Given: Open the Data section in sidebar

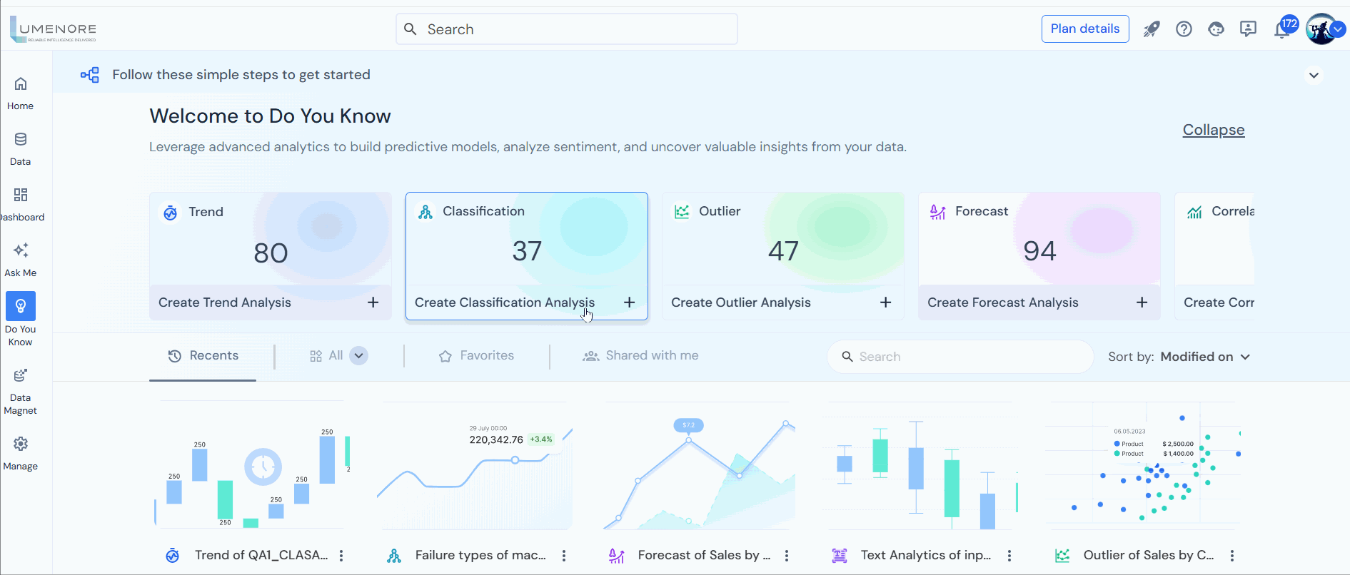Looking at the screenshot, I should (21, 148).
